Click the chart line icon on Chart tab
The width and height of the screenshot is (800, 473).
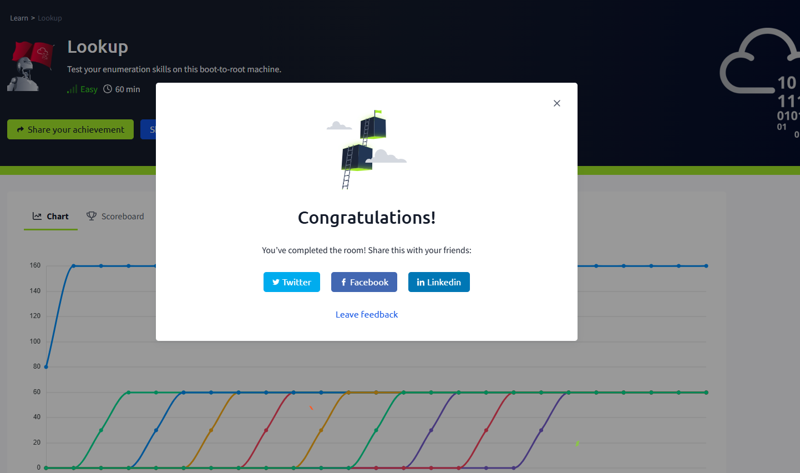click(x=37, y=216)
